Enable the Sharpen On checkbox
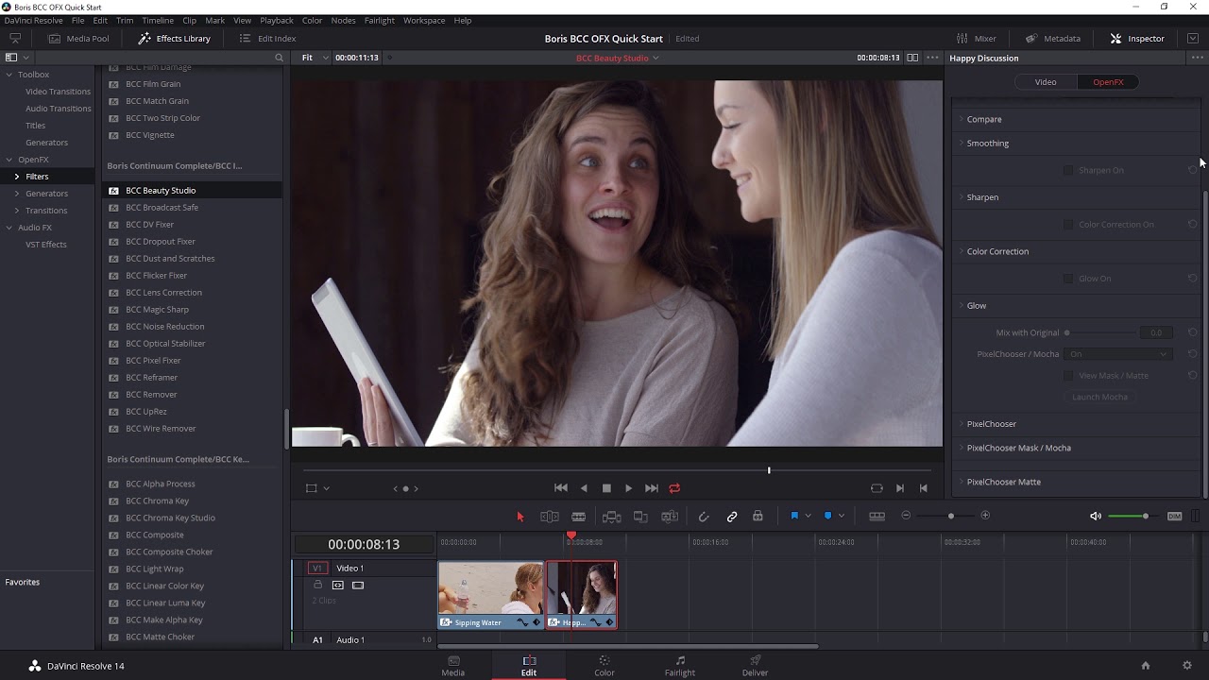Image resolution: width=1209 pixels, height=680 pixels. coord(1068,171)
